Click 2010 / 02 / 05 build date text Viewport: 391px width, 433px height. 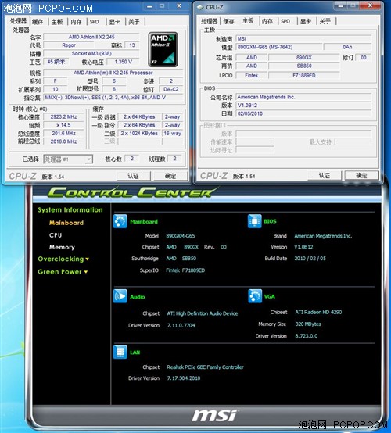310,259
